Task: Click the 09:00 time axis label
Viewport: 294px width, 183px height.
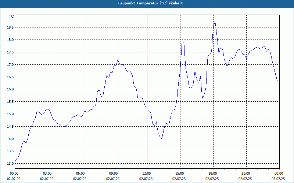Action: coord(114,173)
